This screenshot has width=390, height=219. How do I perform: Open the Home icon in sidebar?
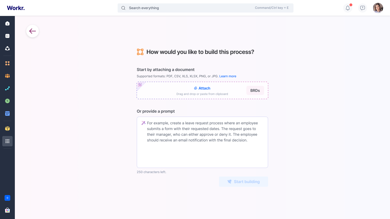(7, 23)
